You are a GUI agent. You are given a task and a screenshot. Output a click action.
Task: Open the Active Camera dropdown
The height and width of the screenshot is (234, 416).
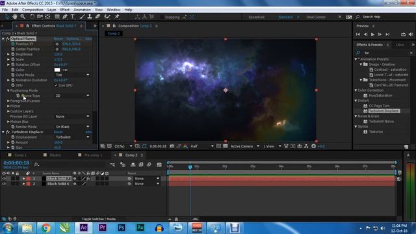click(244, 146)
